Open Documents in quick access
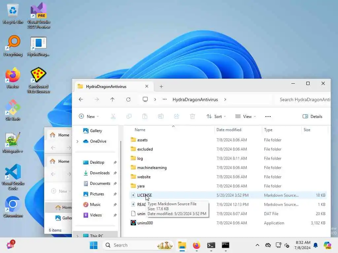Viewport: 338px width, 253px height. (x=100, y=183)
